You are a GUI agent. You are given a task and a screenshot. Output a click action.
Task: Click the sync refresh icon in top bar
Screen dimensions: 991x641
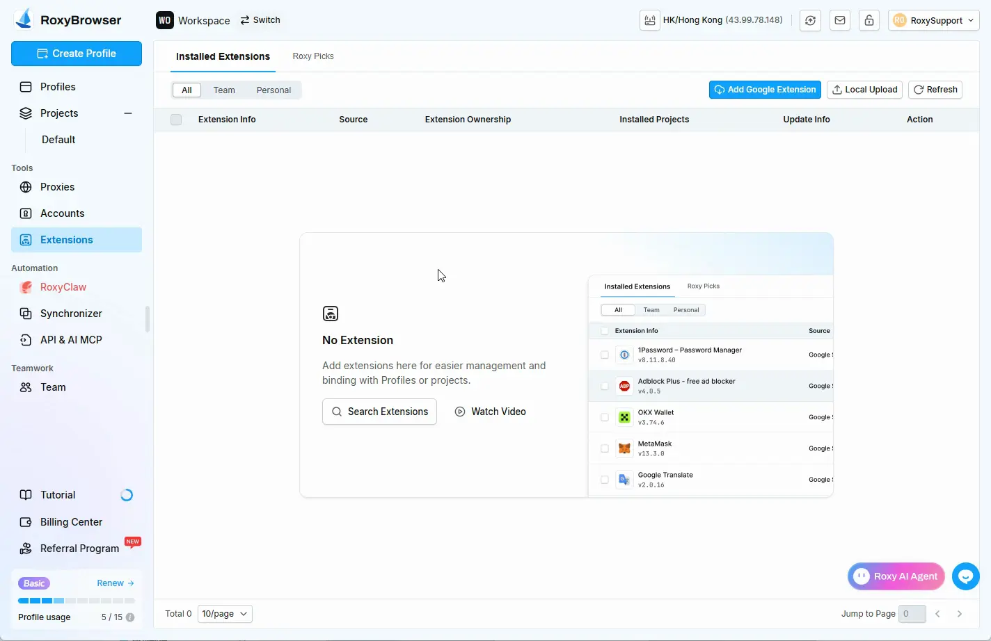(810, 20)
